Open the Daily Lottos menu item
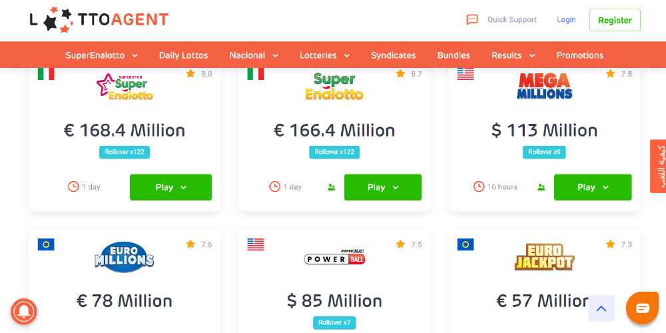Screen dimensions: 666x333 point(183,55)
